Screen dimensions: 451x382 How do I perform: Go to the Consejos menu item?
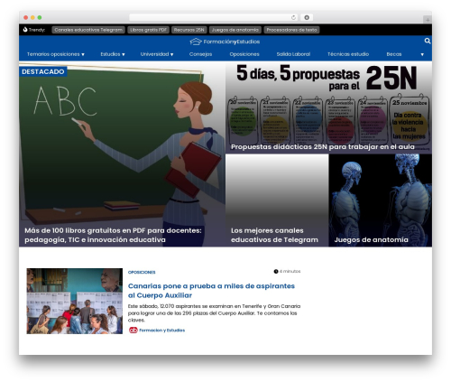click(200, 54)
